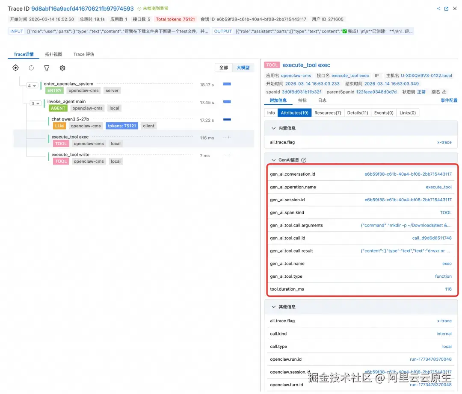Open the Resources(7) sub-tab
Viewport: 462px width, 394px height.
point(328,113)
